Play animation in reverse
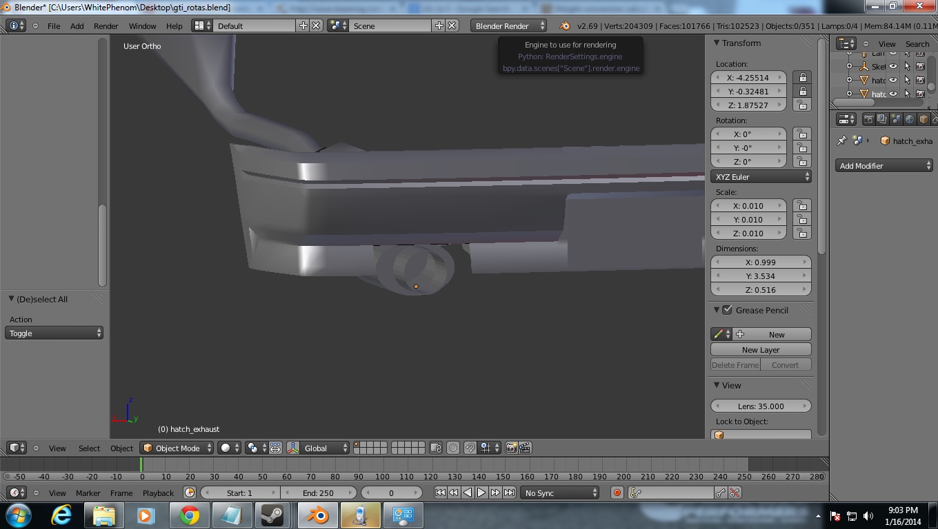The height and width of the screenshot is (529, 938). 468,492
